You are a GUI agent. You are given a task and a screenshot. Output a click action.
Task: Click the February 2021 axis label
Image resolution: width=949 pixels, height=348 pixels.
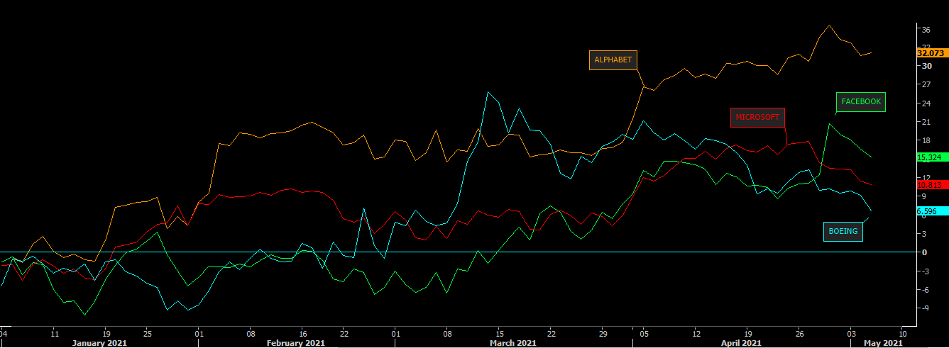coord(295,343)
